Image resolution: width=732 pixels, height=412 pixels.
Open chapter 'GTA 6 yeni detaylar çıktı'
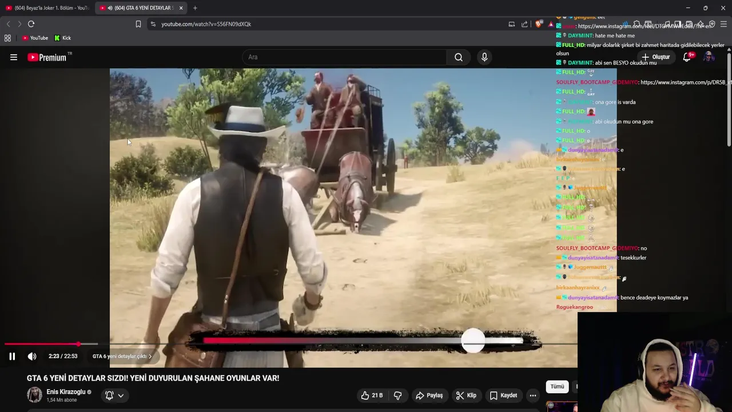pyautogui.click(x=122, y=356)
